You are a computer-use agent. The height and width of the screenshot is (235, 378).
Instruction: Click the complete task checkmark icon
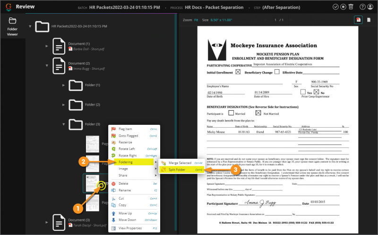click(335, 7)
